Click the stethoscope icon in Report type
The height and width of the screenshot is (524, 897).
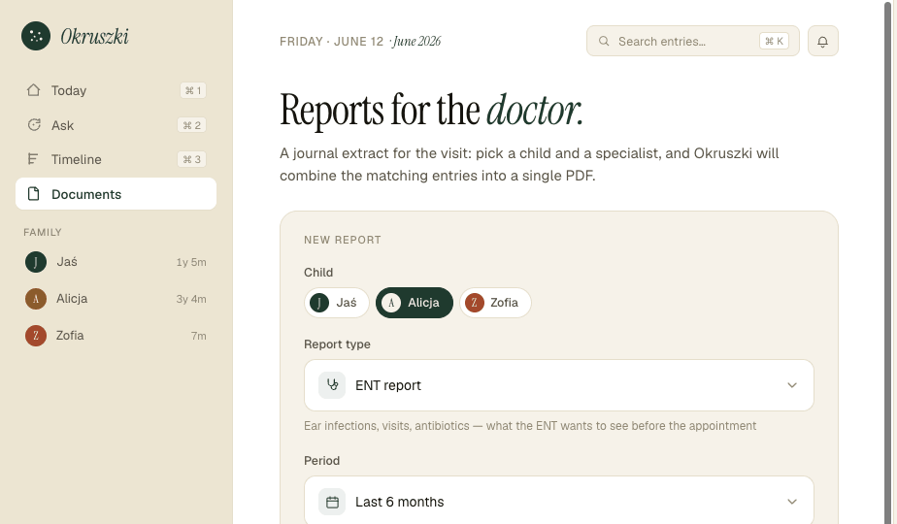click(332, 385)
